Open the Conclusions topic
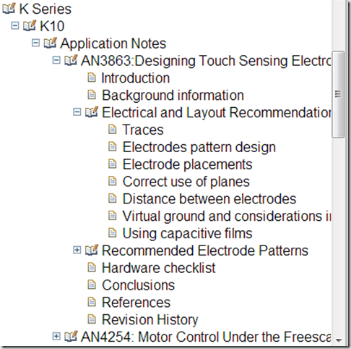 pyautogui.click(x=138, y=285)
